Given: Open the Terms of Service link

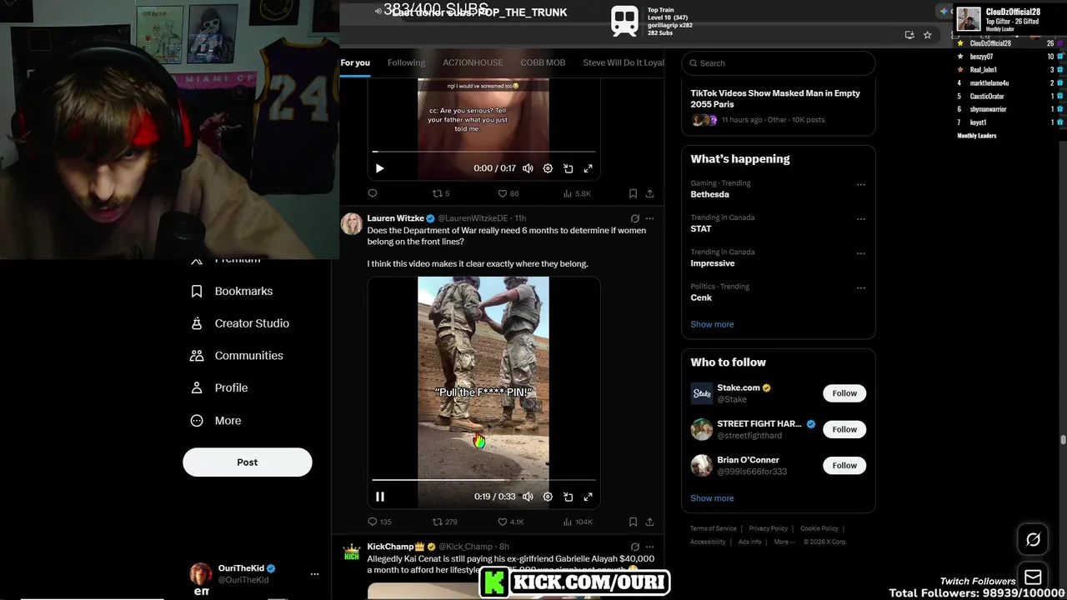Looking at the screenshot, I should tap(714, 528).
